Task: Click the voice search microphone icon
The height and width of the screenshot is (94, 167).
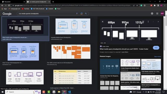Action: (77, 14)
